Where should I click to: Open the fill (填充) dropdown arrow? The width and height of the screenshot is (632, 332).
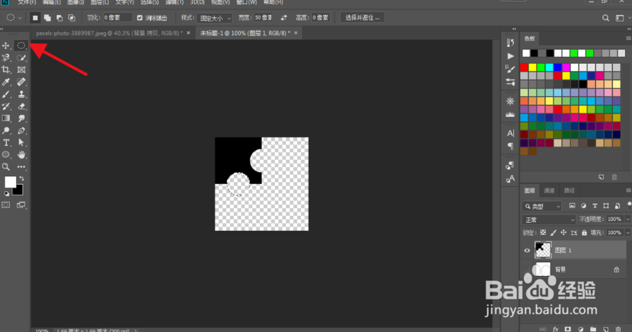(x=627, y=233)
